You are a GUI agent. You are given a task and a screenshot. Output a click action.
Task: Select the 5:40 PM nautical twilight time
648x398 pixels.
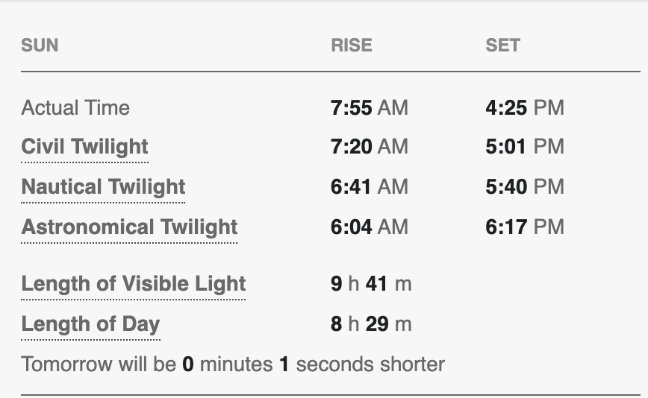pos(524,187)
